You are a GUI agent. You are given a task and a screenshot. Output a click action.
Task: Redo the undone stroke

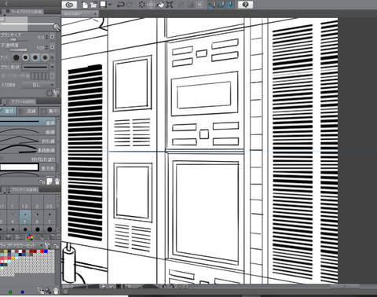pos(130,5)
